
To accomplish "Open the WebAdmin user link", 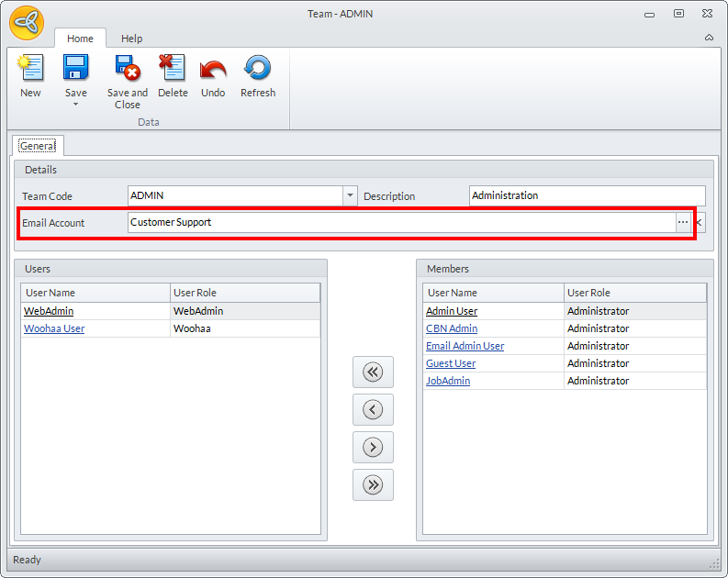I will [x=49, y=311].
